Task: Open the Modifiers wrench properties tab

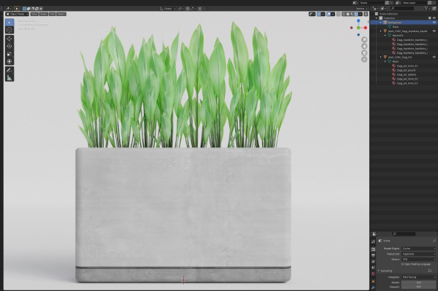Action: [373, 287]
